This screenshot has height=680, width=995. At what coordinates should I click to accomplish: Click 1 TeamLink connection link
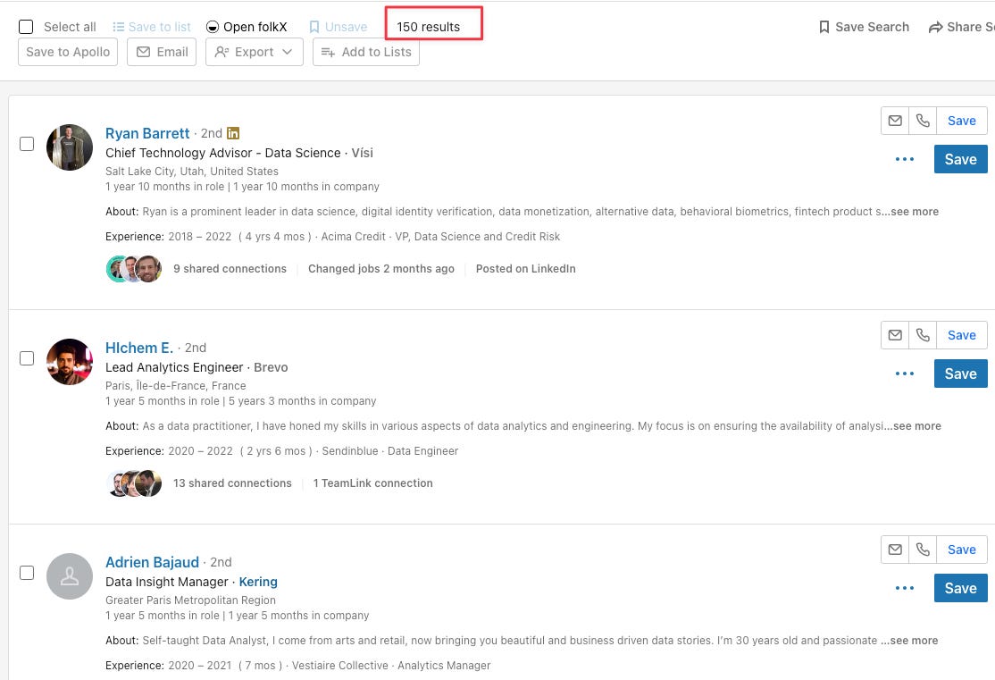[373, 483]
